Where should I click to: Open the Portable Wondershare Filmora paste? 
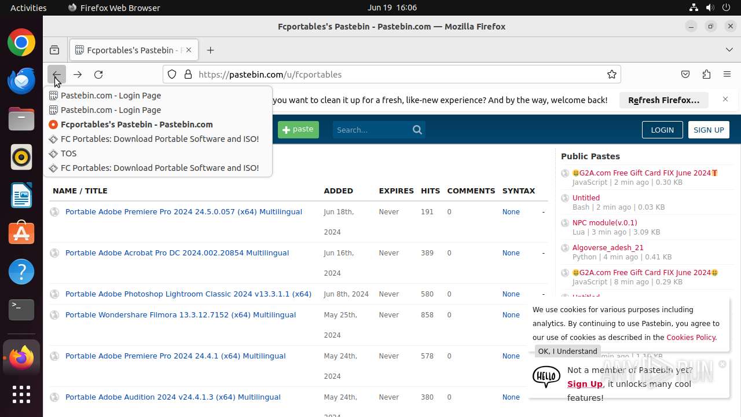tap(181, 315)
